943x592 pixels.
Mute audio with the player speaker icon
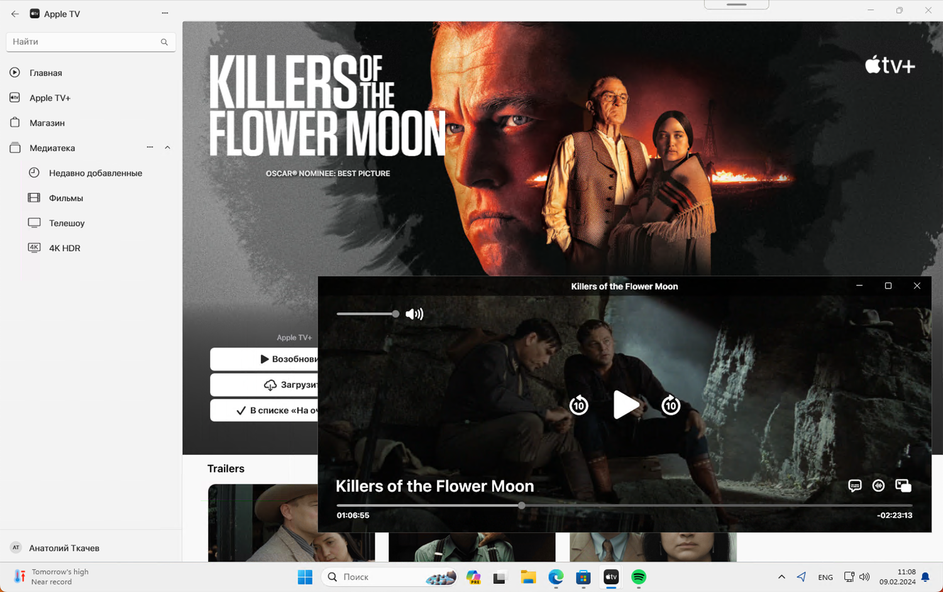point(414,314)
